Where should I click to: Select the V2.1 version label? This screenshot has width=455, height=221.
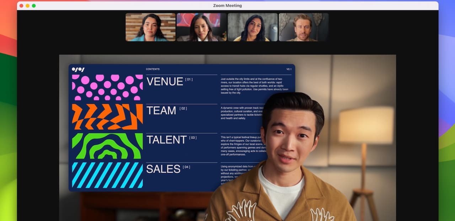click(289, 69)
